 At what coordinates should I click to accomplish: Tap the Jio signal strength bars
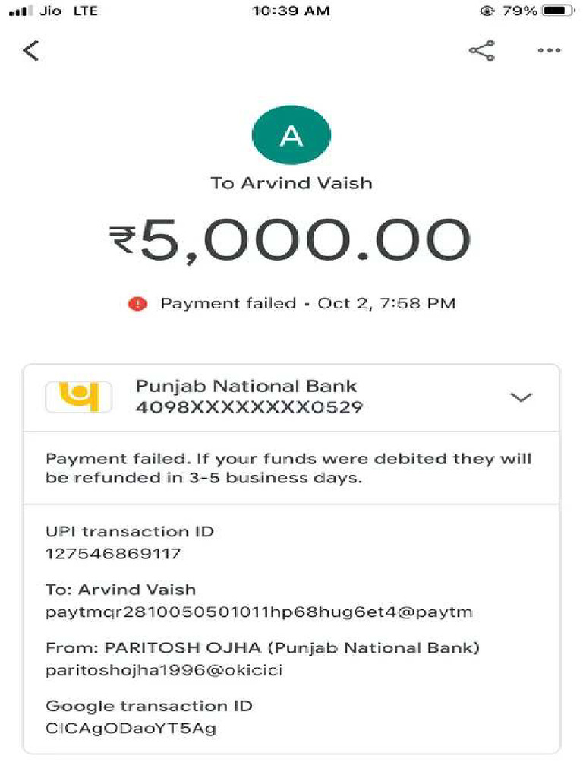pos(20,11)
